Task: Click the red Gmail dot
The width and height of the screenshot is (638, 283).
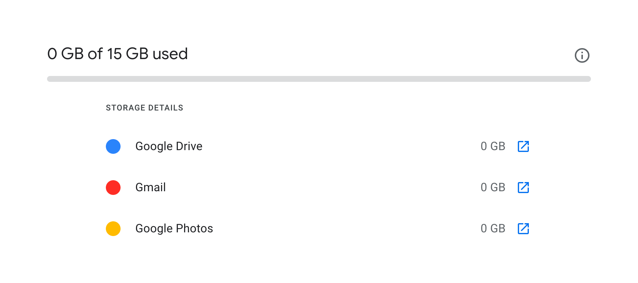Action: [113, 188]
